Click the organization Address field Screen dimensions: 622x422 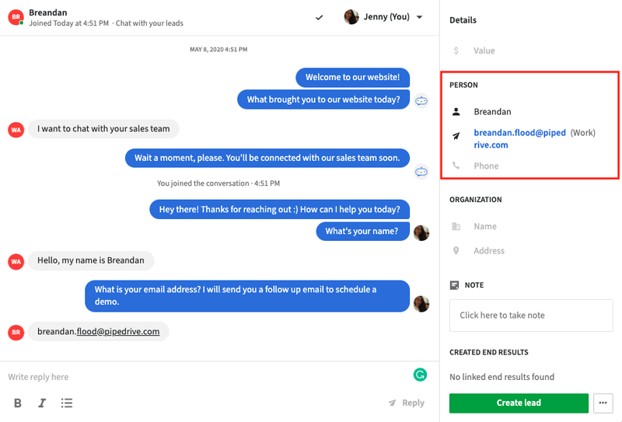coord(489,251)
